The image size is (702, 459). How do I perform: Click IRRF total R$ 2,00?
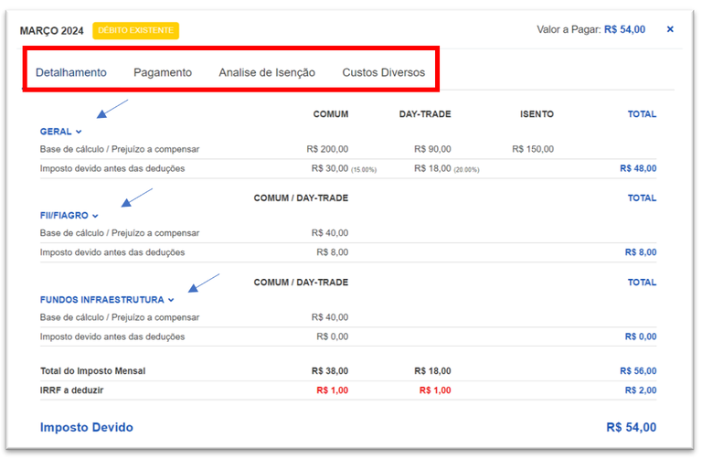tap(641, 390)
